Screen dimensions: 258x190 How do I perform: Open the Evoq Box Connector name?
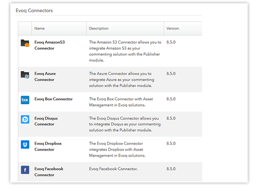pyautogui.click(x=53, y=99)
